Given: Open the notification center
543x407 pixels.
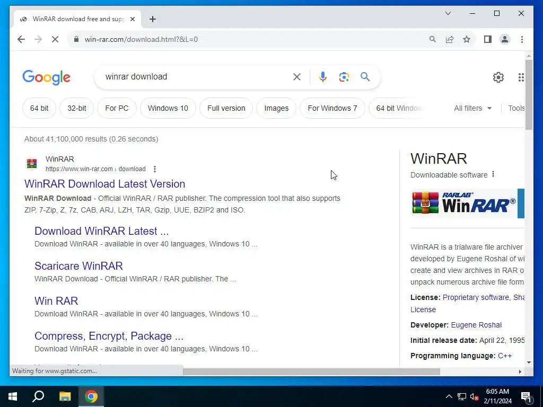Looking at the screenshot, I should coord(526,396).
